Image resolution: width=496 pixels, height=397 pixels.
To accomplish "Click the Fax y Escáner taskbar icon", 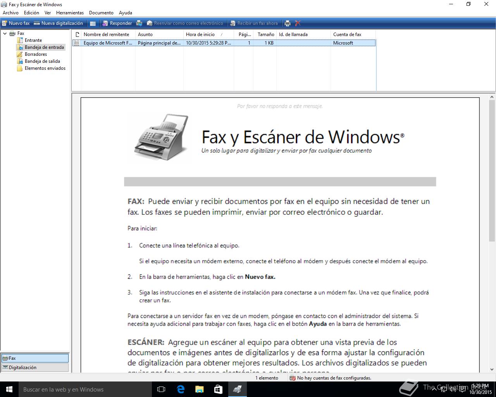I will pos(237,389).
